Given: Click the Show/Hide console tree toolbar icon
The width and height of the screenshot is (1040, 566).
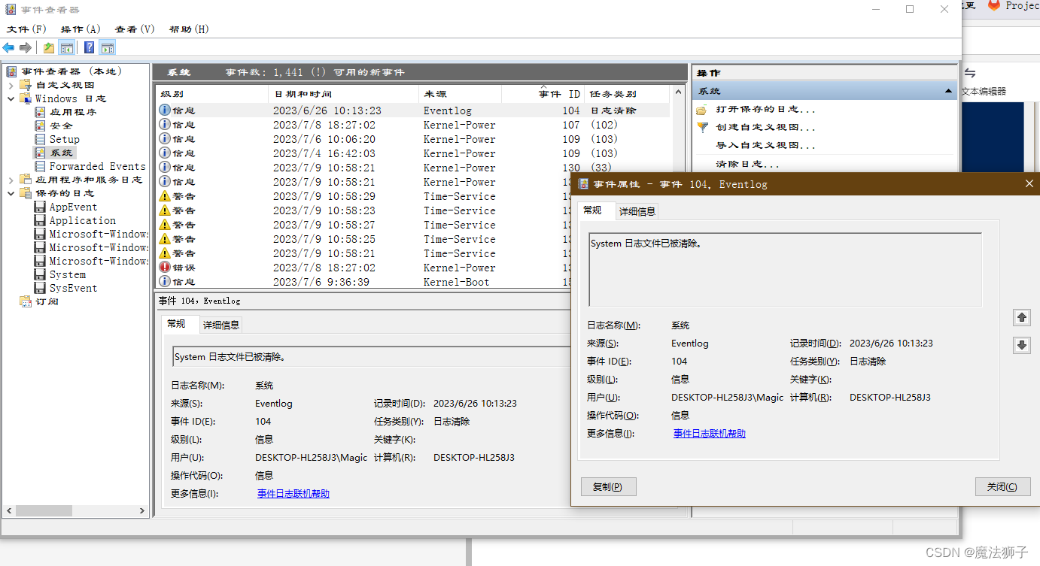Looking at the screenshot, I should pyautogui.click(x=67, y=48).
